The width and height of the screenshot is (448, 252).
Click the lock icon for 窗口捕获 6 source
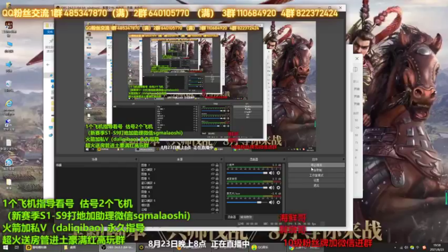pyautogui.click(x=217, y=183)
